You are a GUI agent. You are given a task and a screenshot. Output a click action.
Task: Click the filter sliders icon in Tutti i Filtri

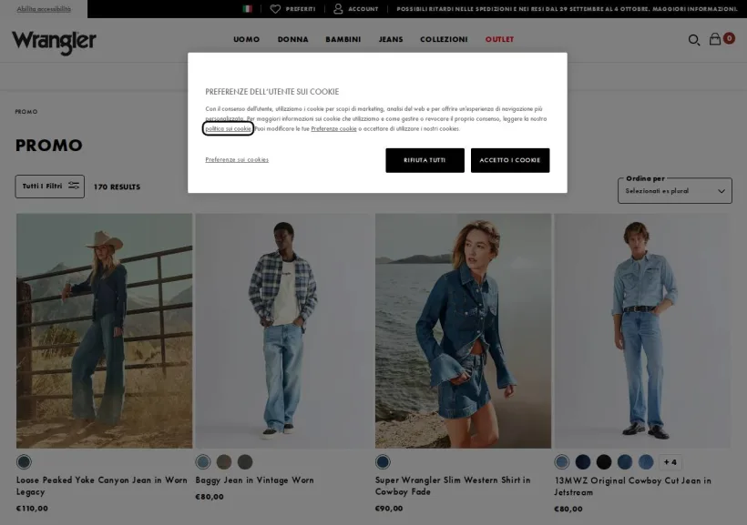click(74, 186)
